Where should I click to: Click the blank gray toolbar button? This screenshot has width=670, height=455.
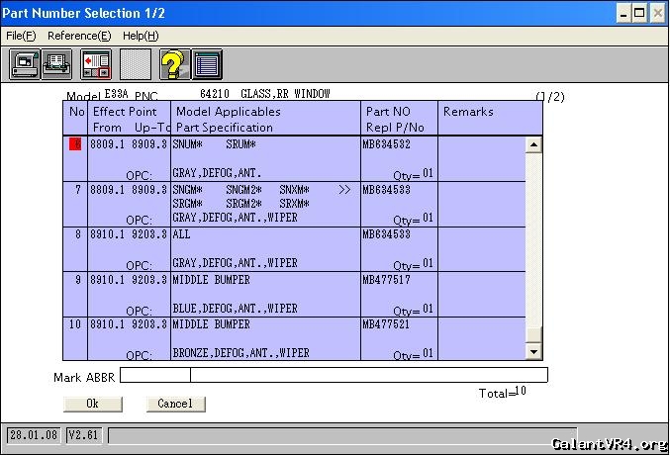point(136,64)
